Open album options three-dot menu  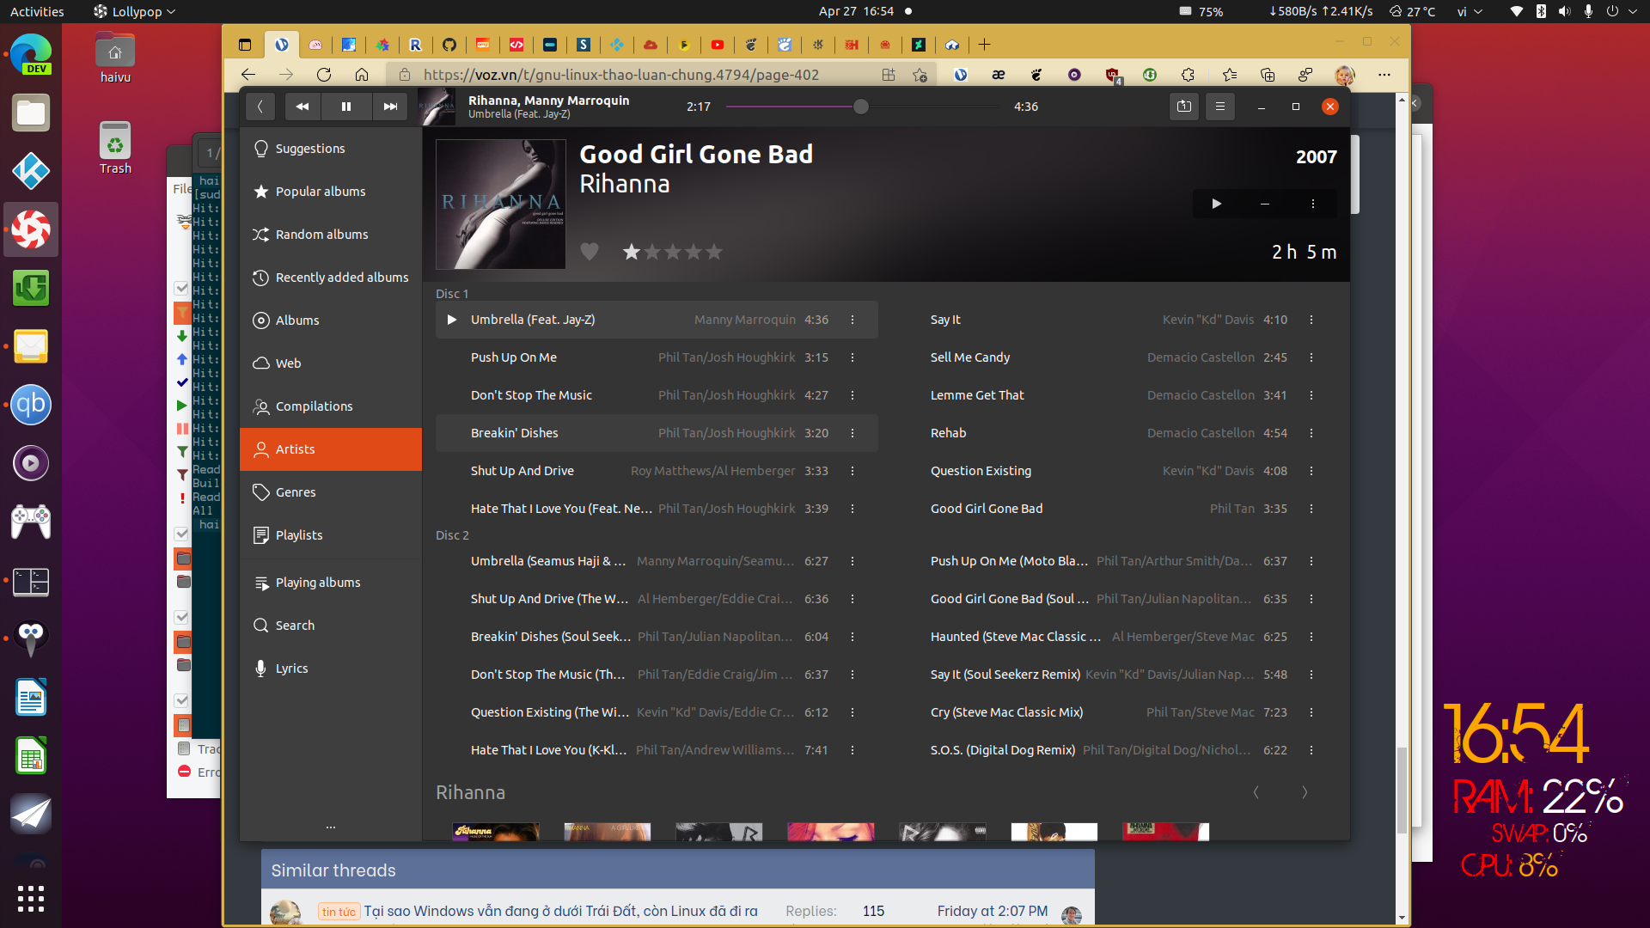click(1312, 204)
